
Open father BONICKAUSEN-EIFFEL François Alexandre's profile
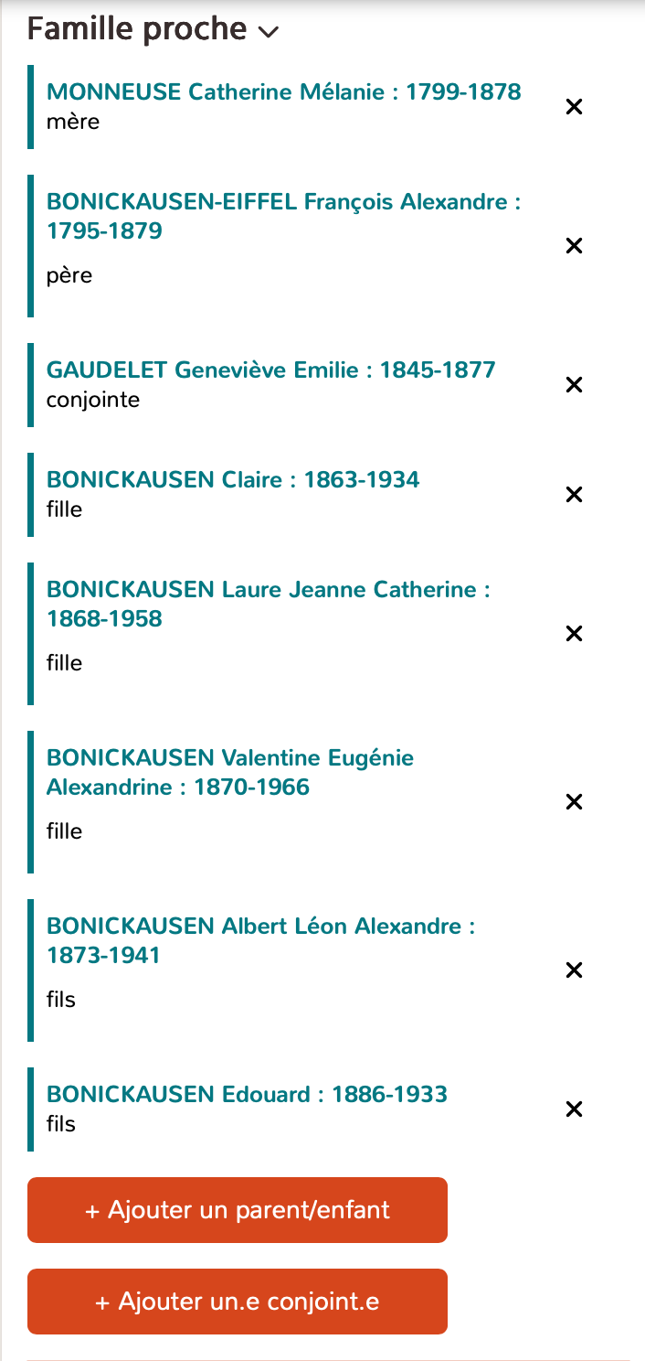click(283, 216)
